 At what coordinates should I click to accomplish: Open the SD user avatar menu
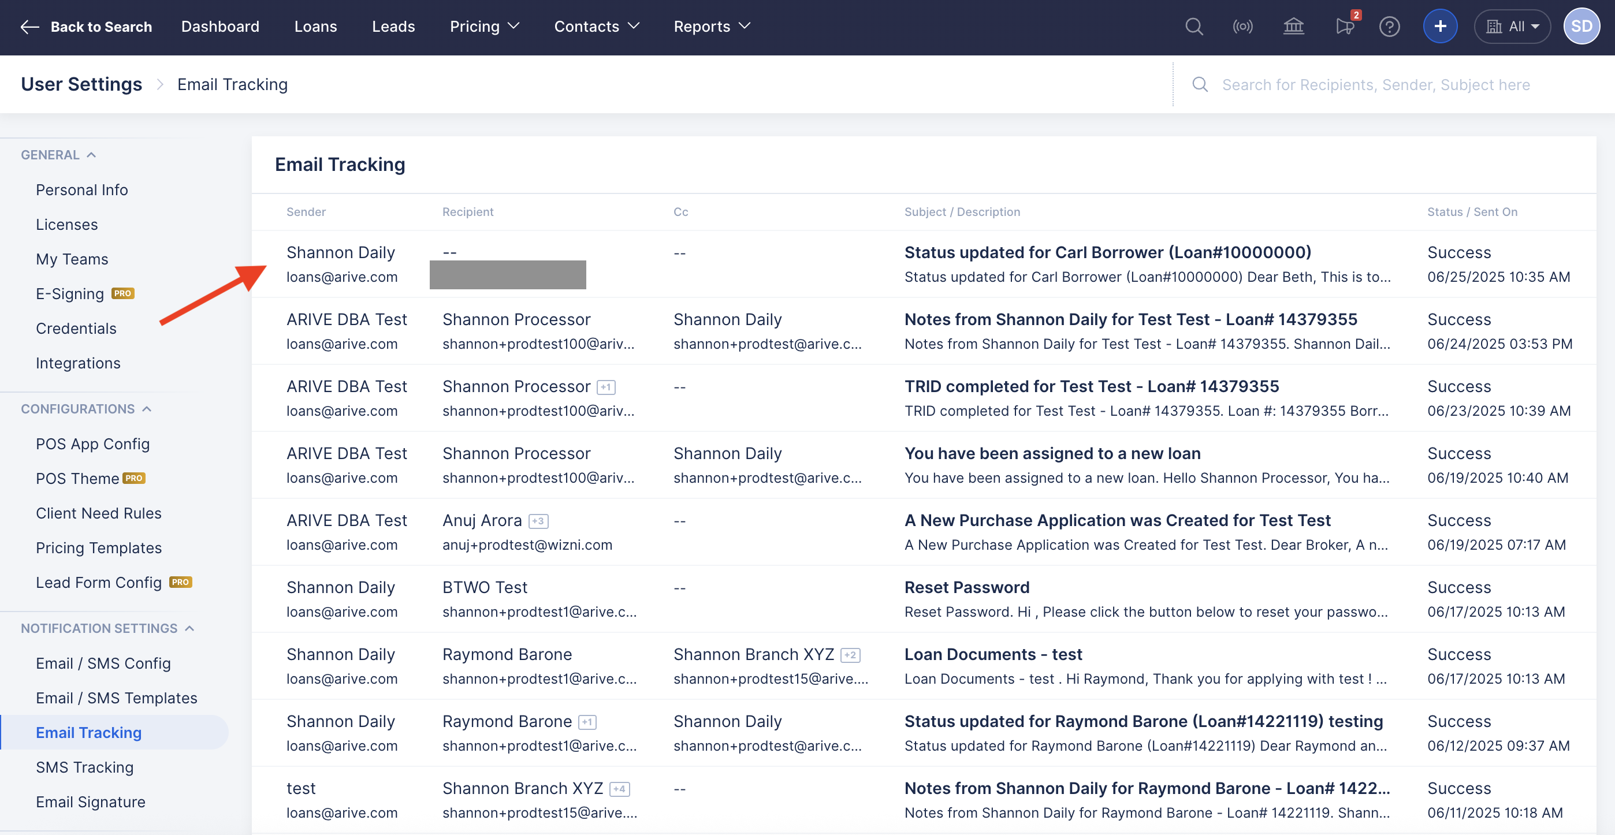pos(1581,27)
